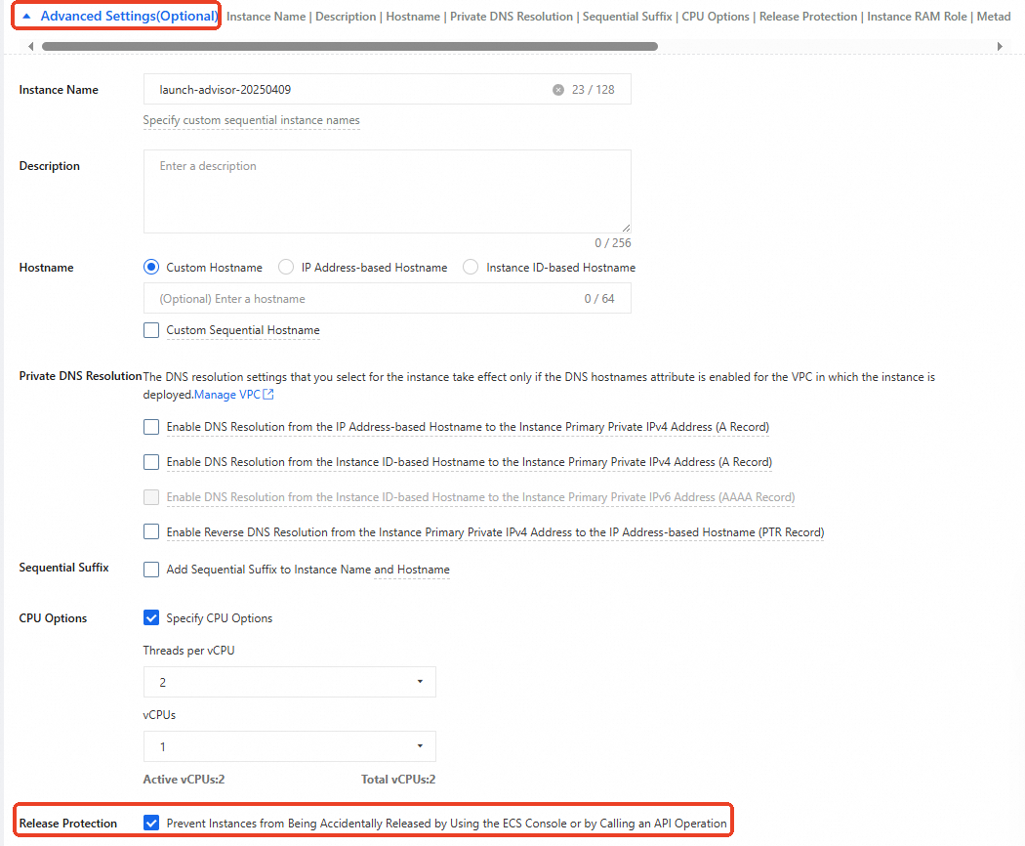
Task: Click the right arrow of the horizontal scrollbar
Action: 1000,47
